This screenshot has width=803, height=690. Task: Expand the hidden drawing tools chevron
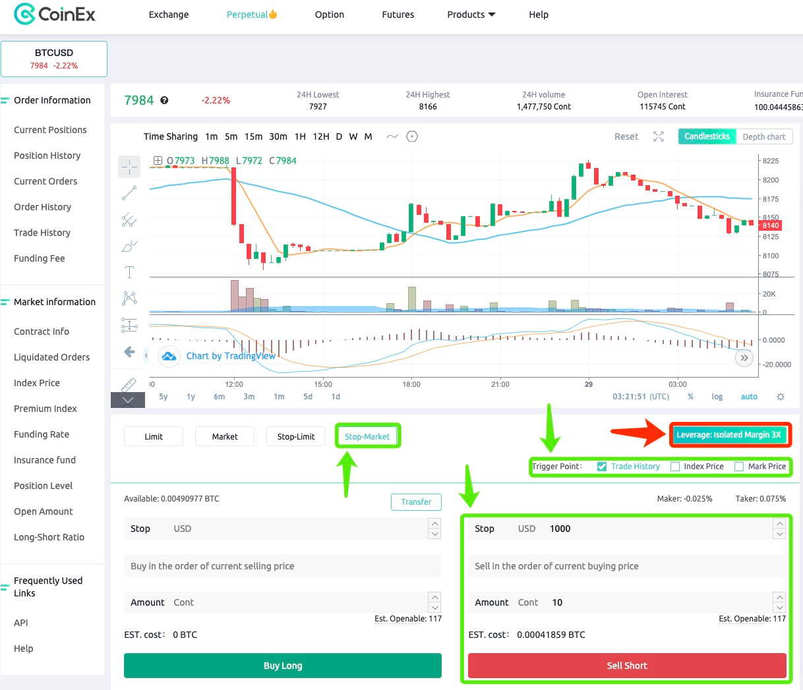(128, 400)
